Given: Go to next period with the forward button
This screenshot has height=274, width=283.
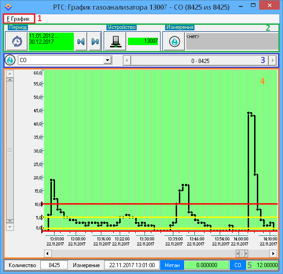Looking at the screenshot, I should [x=94, y=41].
